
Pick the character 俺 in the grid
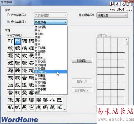[25, 71]
